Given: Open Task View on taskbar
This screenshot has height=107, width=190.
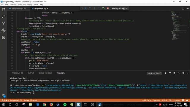Looking at the screenshot, I should [x=17, y=104].
